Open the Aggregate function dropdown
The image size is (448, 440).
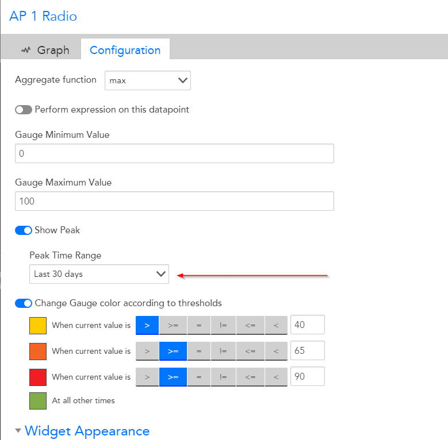(147, 80)
